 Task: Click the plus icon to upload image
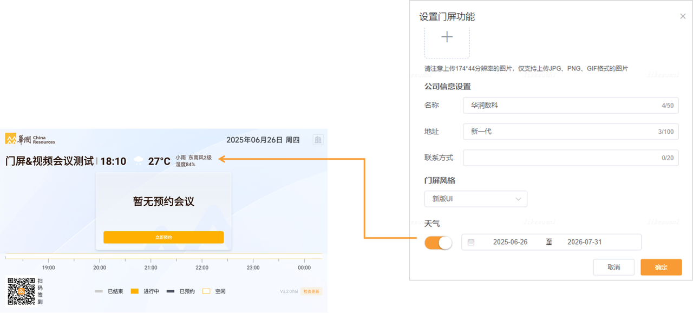(447, 37)
